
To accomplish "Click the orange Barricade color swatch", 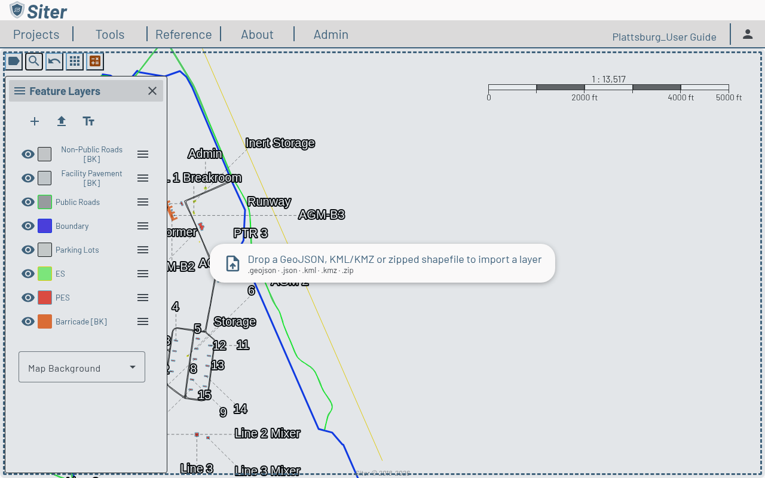I will click(45, 321).
